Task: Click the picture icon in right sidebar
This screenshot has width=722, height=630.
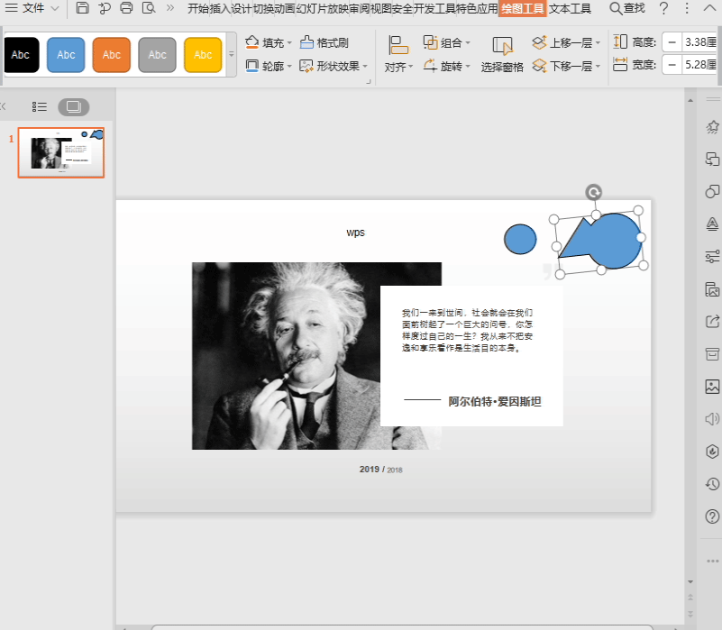Action: [712, 387]
